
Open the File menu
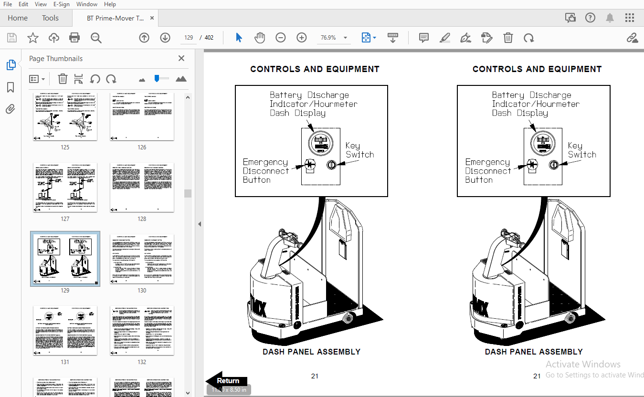click(8, 4)
